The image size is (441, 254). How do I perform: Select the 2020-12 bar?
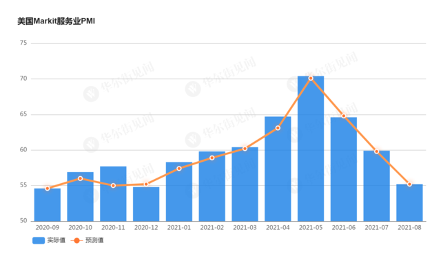pos(146,204)
